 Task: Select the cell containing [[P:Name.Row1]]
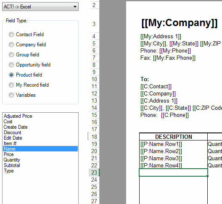(x=173, y=144)
